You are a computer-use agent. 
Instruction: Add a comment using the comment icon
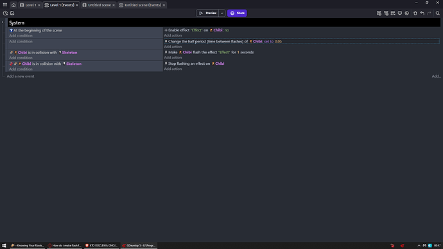[400, 13]
